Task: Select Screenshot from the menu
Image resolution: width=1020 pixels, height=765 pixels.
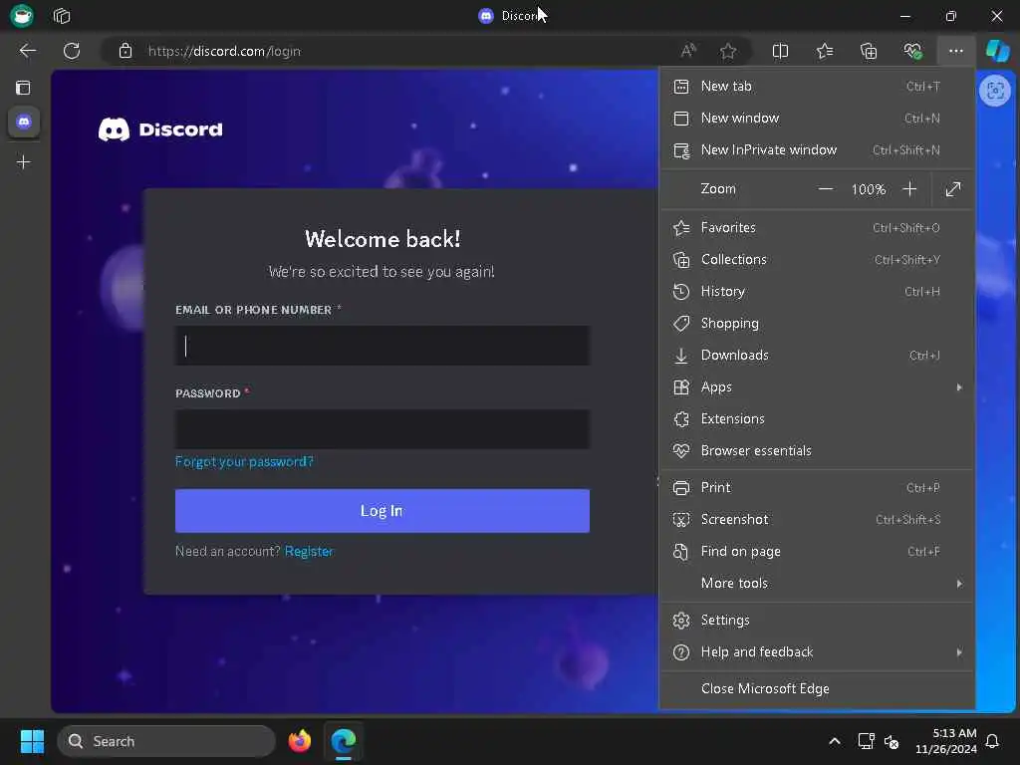Action: coord(817,519)
